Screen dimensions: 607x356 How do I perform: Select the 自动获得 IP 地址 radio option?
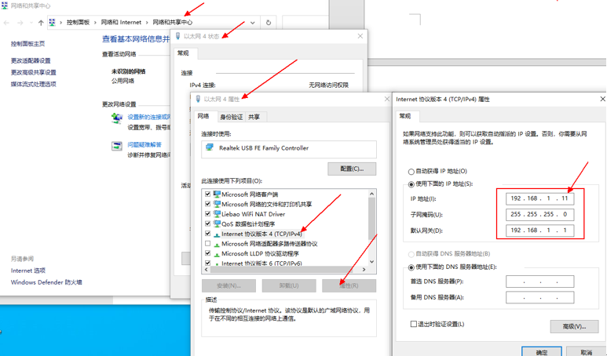[x=411, y=171]
